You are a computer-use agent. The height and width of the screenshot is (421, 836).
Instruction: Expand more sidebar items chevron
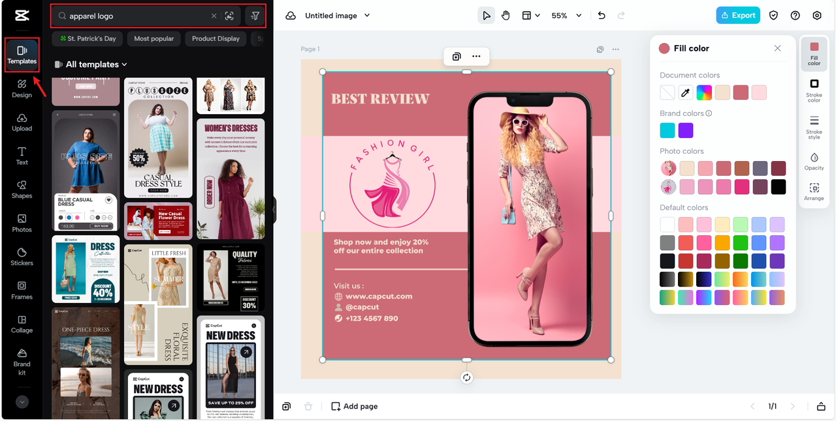pos(22,402)
